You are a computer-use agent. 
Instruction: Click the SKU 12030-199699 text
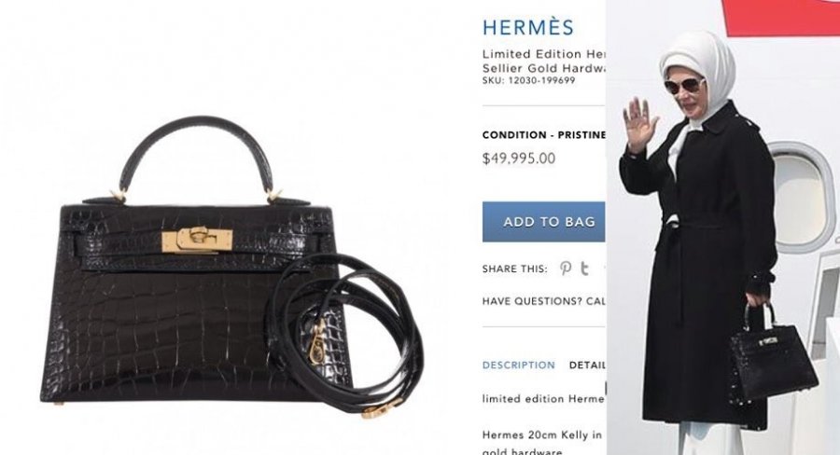(x=528, y=80)
